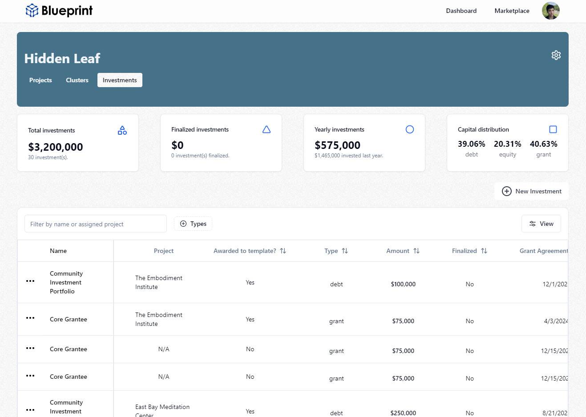Select the Investments tab
The height and width of the screenshot is (417, 586).
pos(120,80)
